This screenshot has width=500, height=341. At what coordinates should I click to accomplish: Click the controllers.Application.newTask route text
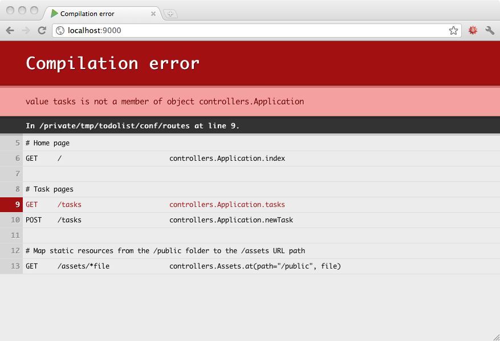click(231, 220)
